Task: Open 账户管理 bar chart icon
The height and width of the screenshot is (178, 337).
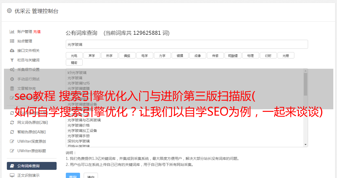Action: tap(12, 32)
